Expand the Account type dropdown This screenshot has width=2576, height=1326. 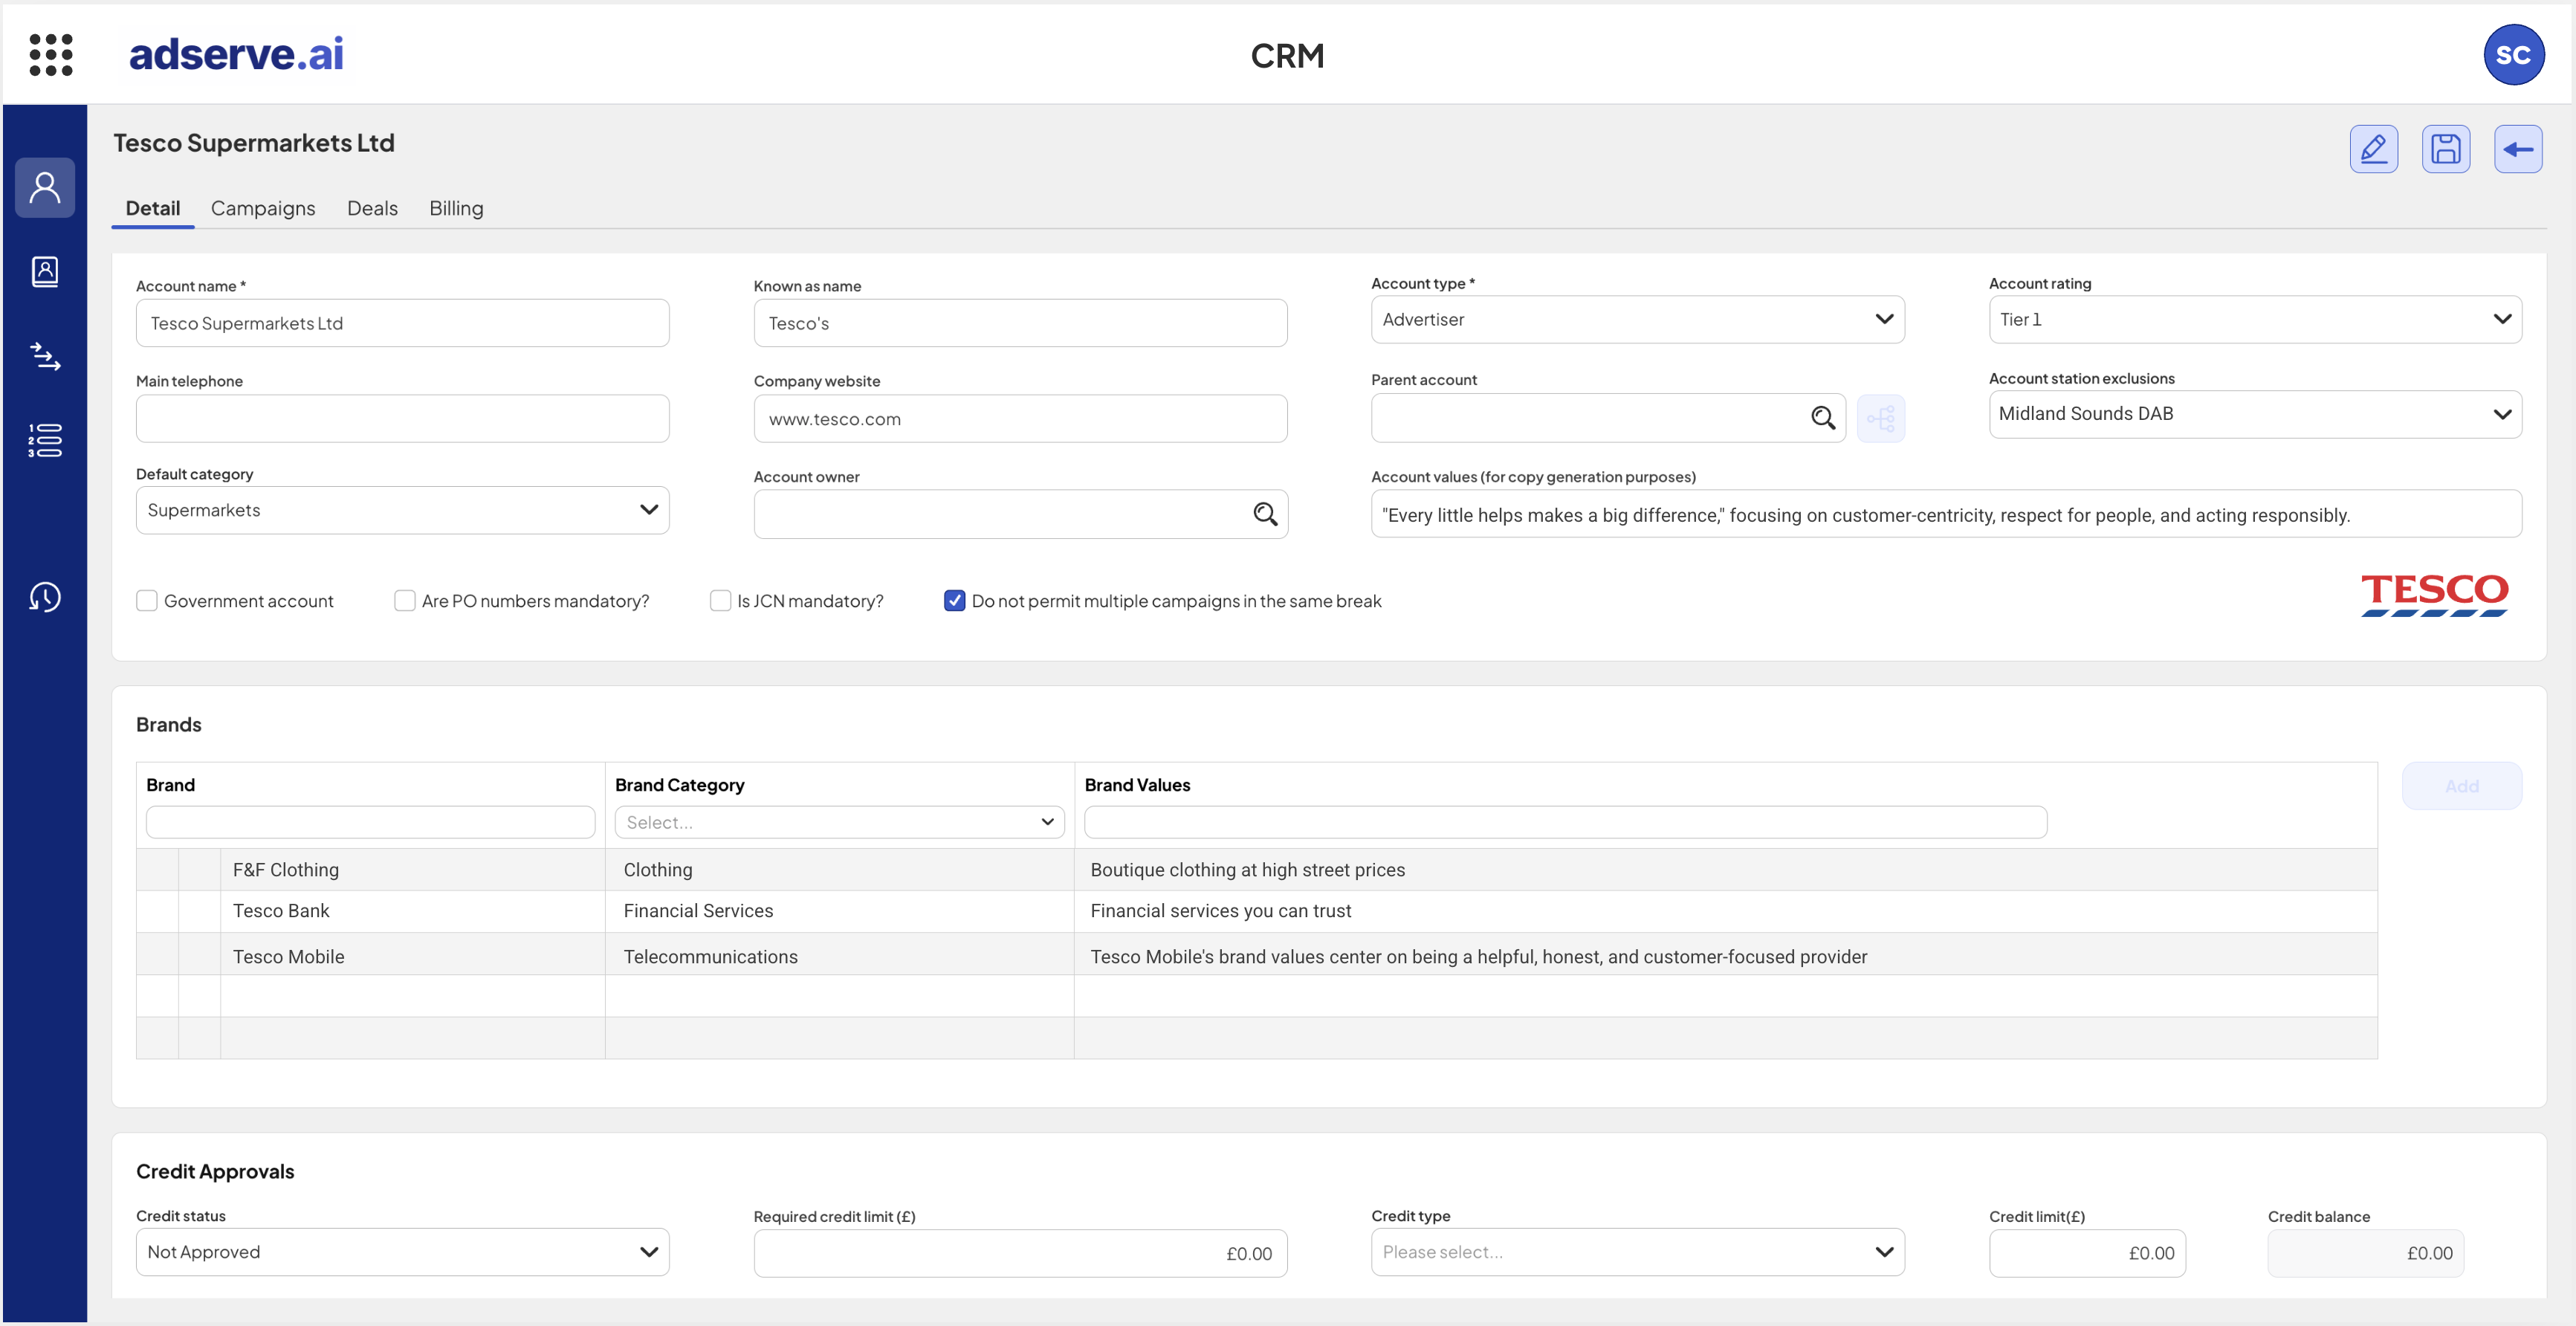[x=1637, y=319]
